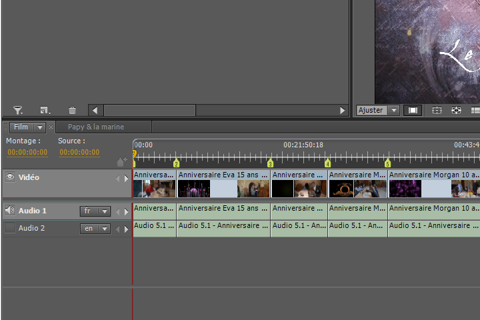Open Audio 2 language dropdown showing en
This screenshot has width=480, height=320.
click(95, 229)
